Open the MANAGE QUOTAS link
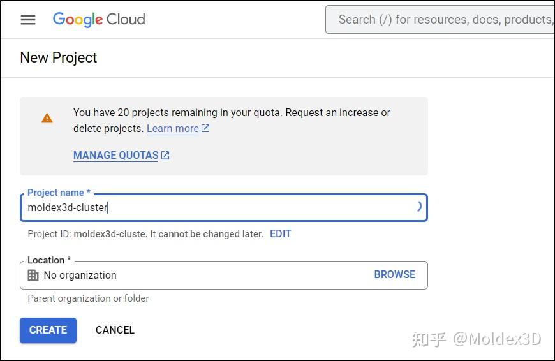The height and width of the screenshot is (361, 555). 115,155
